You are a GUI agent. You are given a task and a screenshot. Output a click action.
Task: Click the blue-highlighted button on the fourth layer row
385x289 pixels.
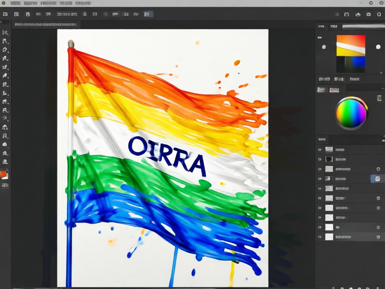tap(377, 179)
